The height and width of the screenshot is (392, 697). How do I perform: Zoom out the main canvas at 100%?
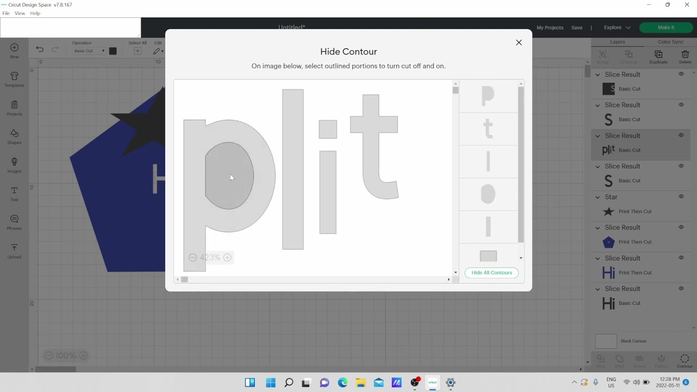48,356
